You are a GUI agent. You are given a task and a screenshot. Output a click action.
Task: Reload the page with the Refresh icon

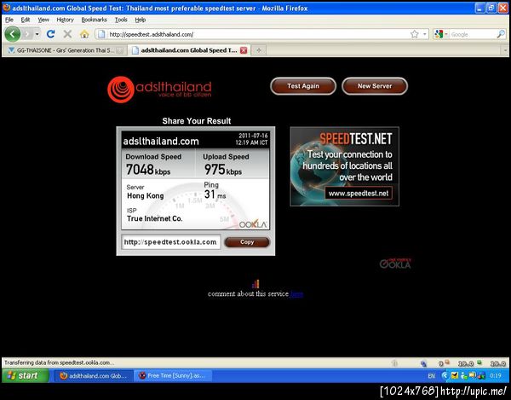pyautogui.click(x=50, y=34)
